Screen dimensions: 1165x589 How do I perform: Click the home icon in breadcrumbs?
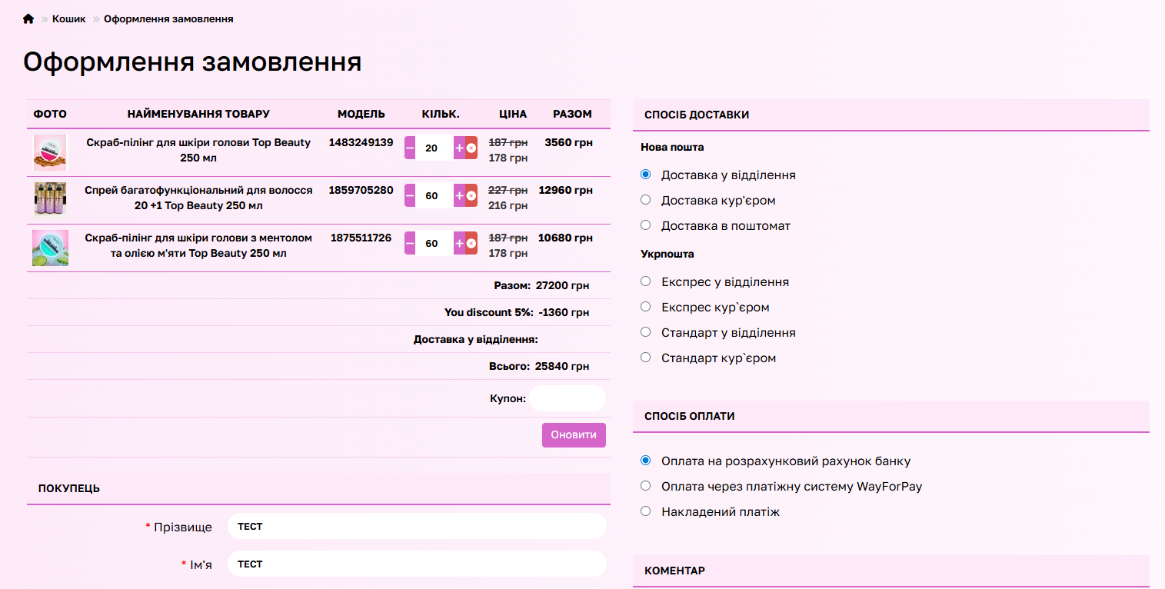[x=28, y=19]
